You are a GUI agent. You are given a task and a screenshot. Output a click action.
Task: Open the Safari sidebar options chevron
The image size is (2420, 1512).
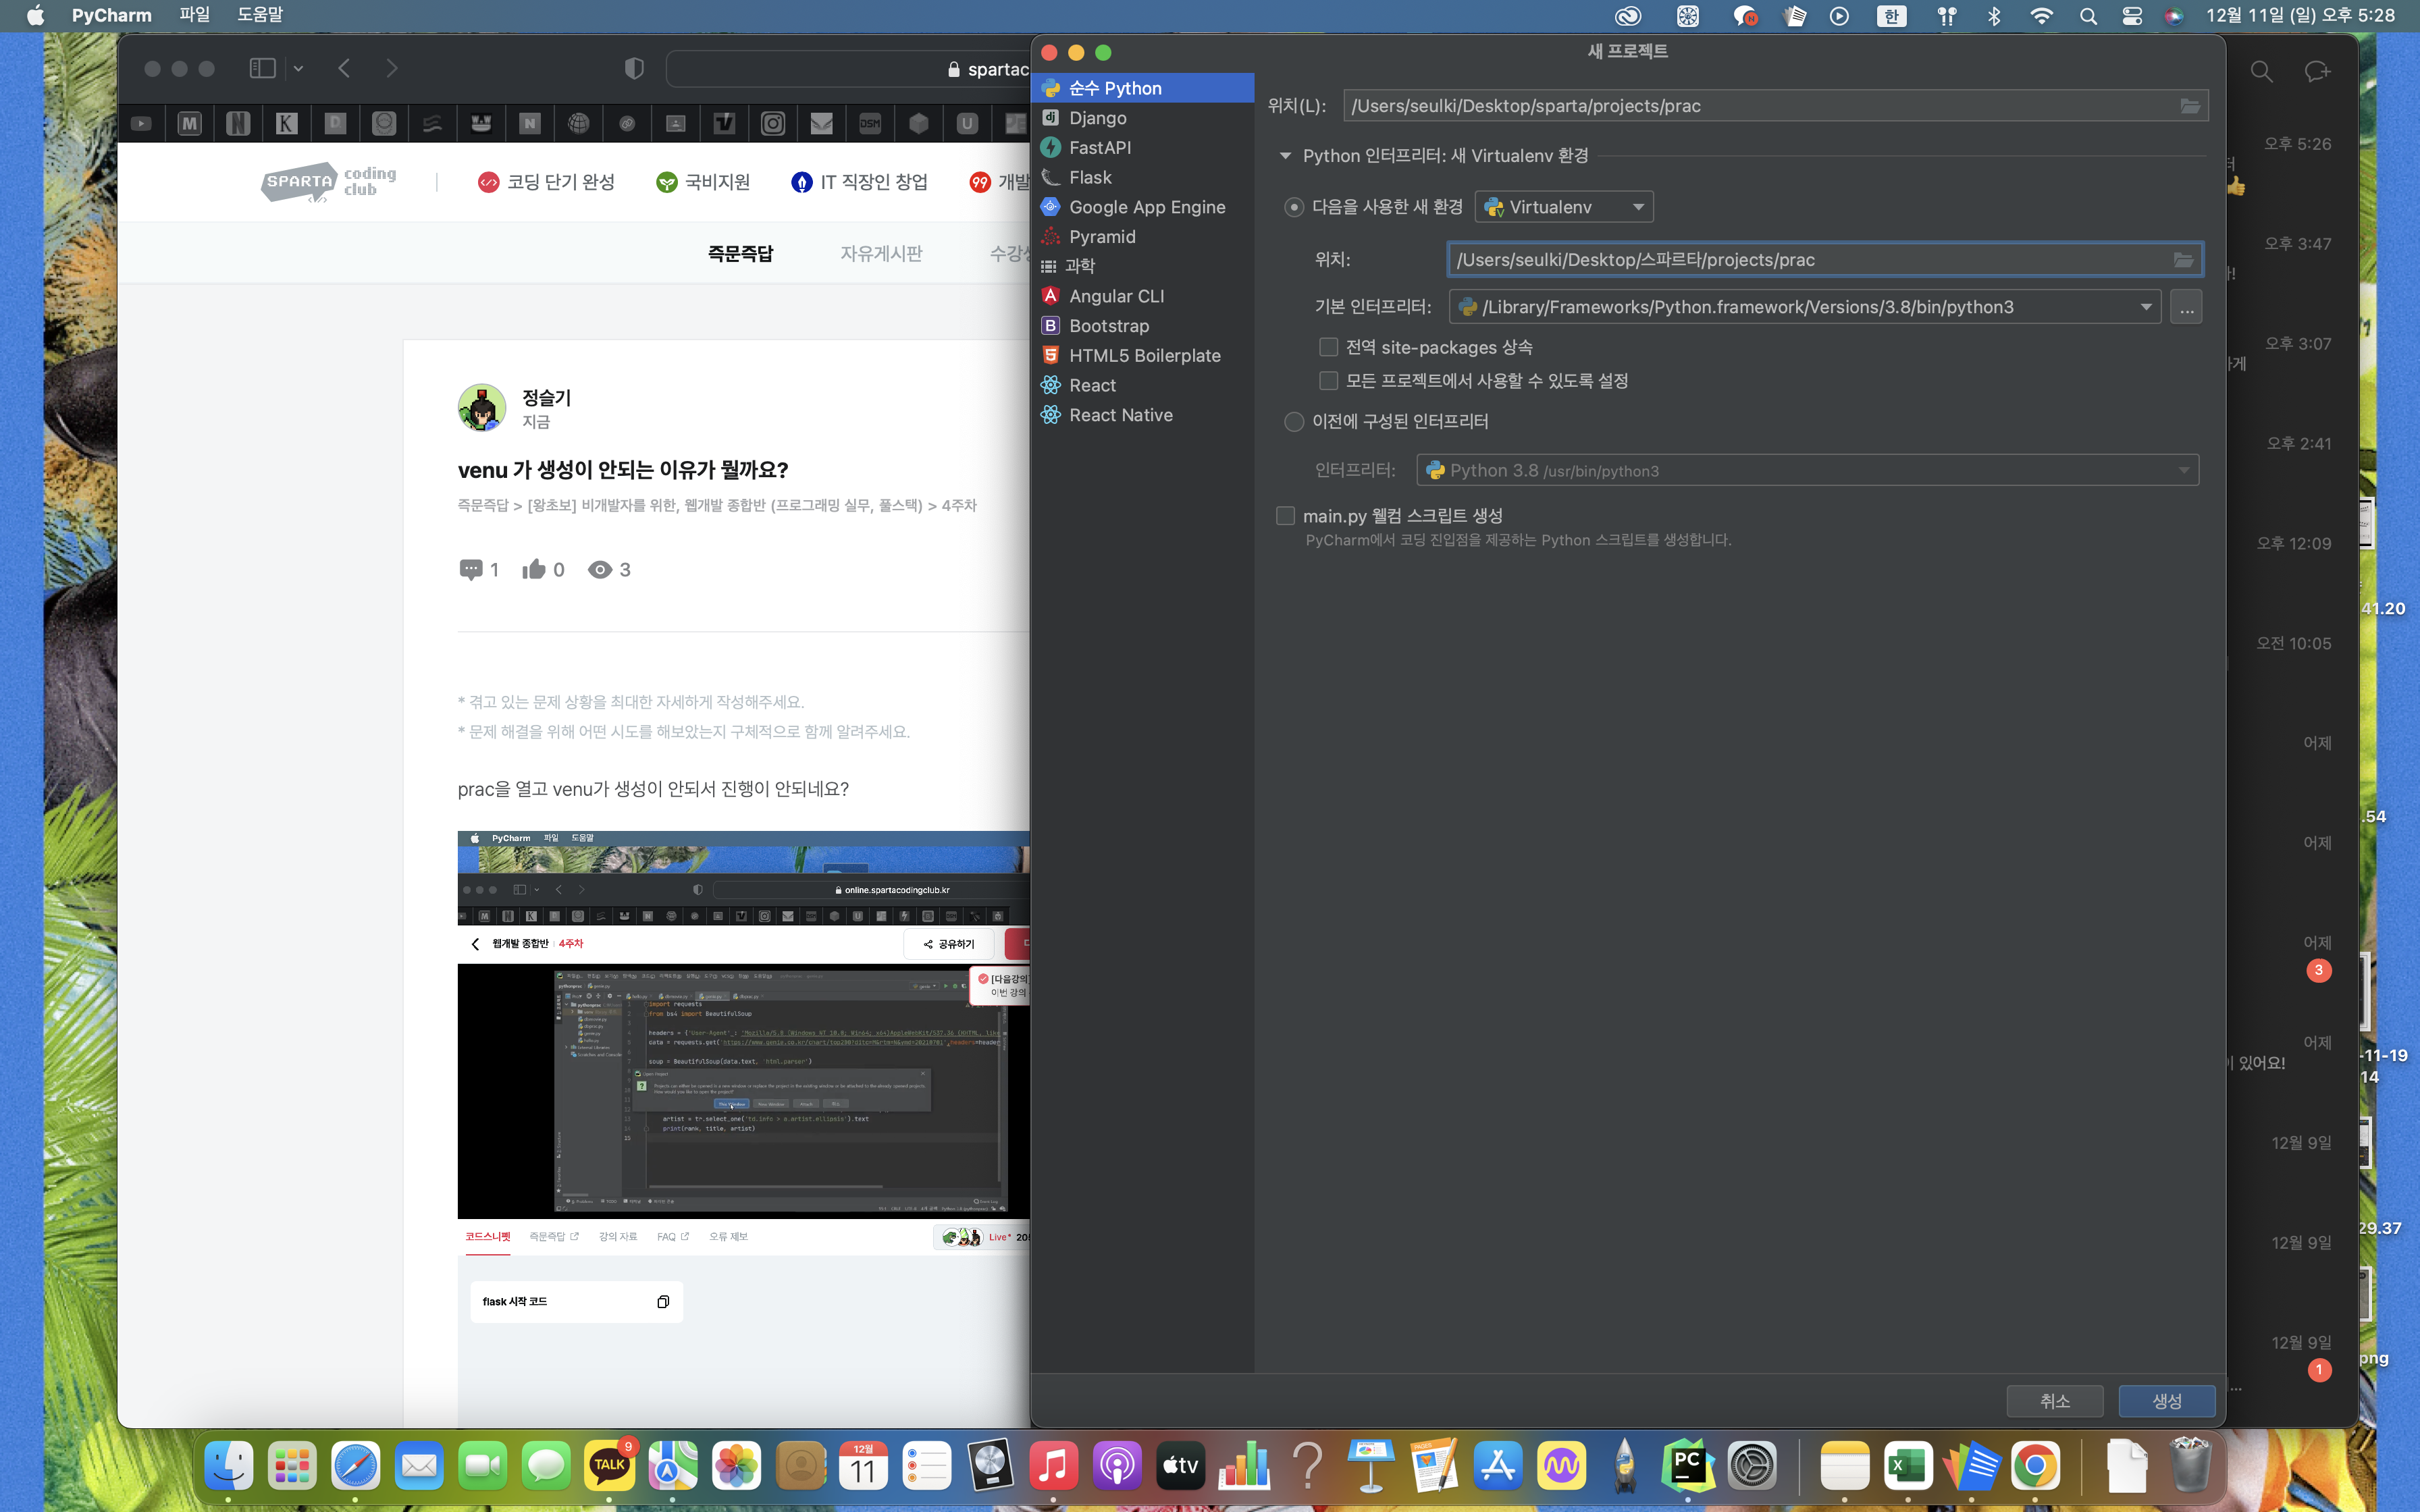pyautogui.click(x=298, y=69)
